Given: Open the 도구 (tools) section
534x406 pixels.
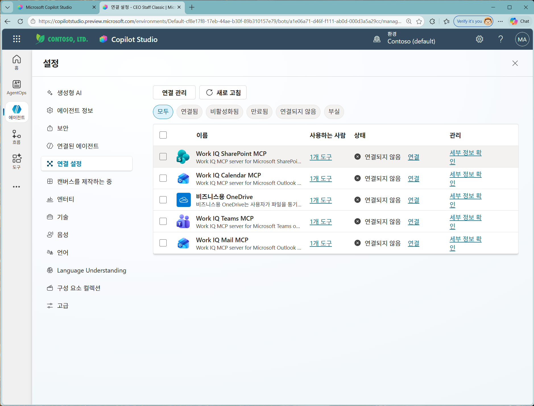Looking at the screenshot, I should [x=16, y=162].
